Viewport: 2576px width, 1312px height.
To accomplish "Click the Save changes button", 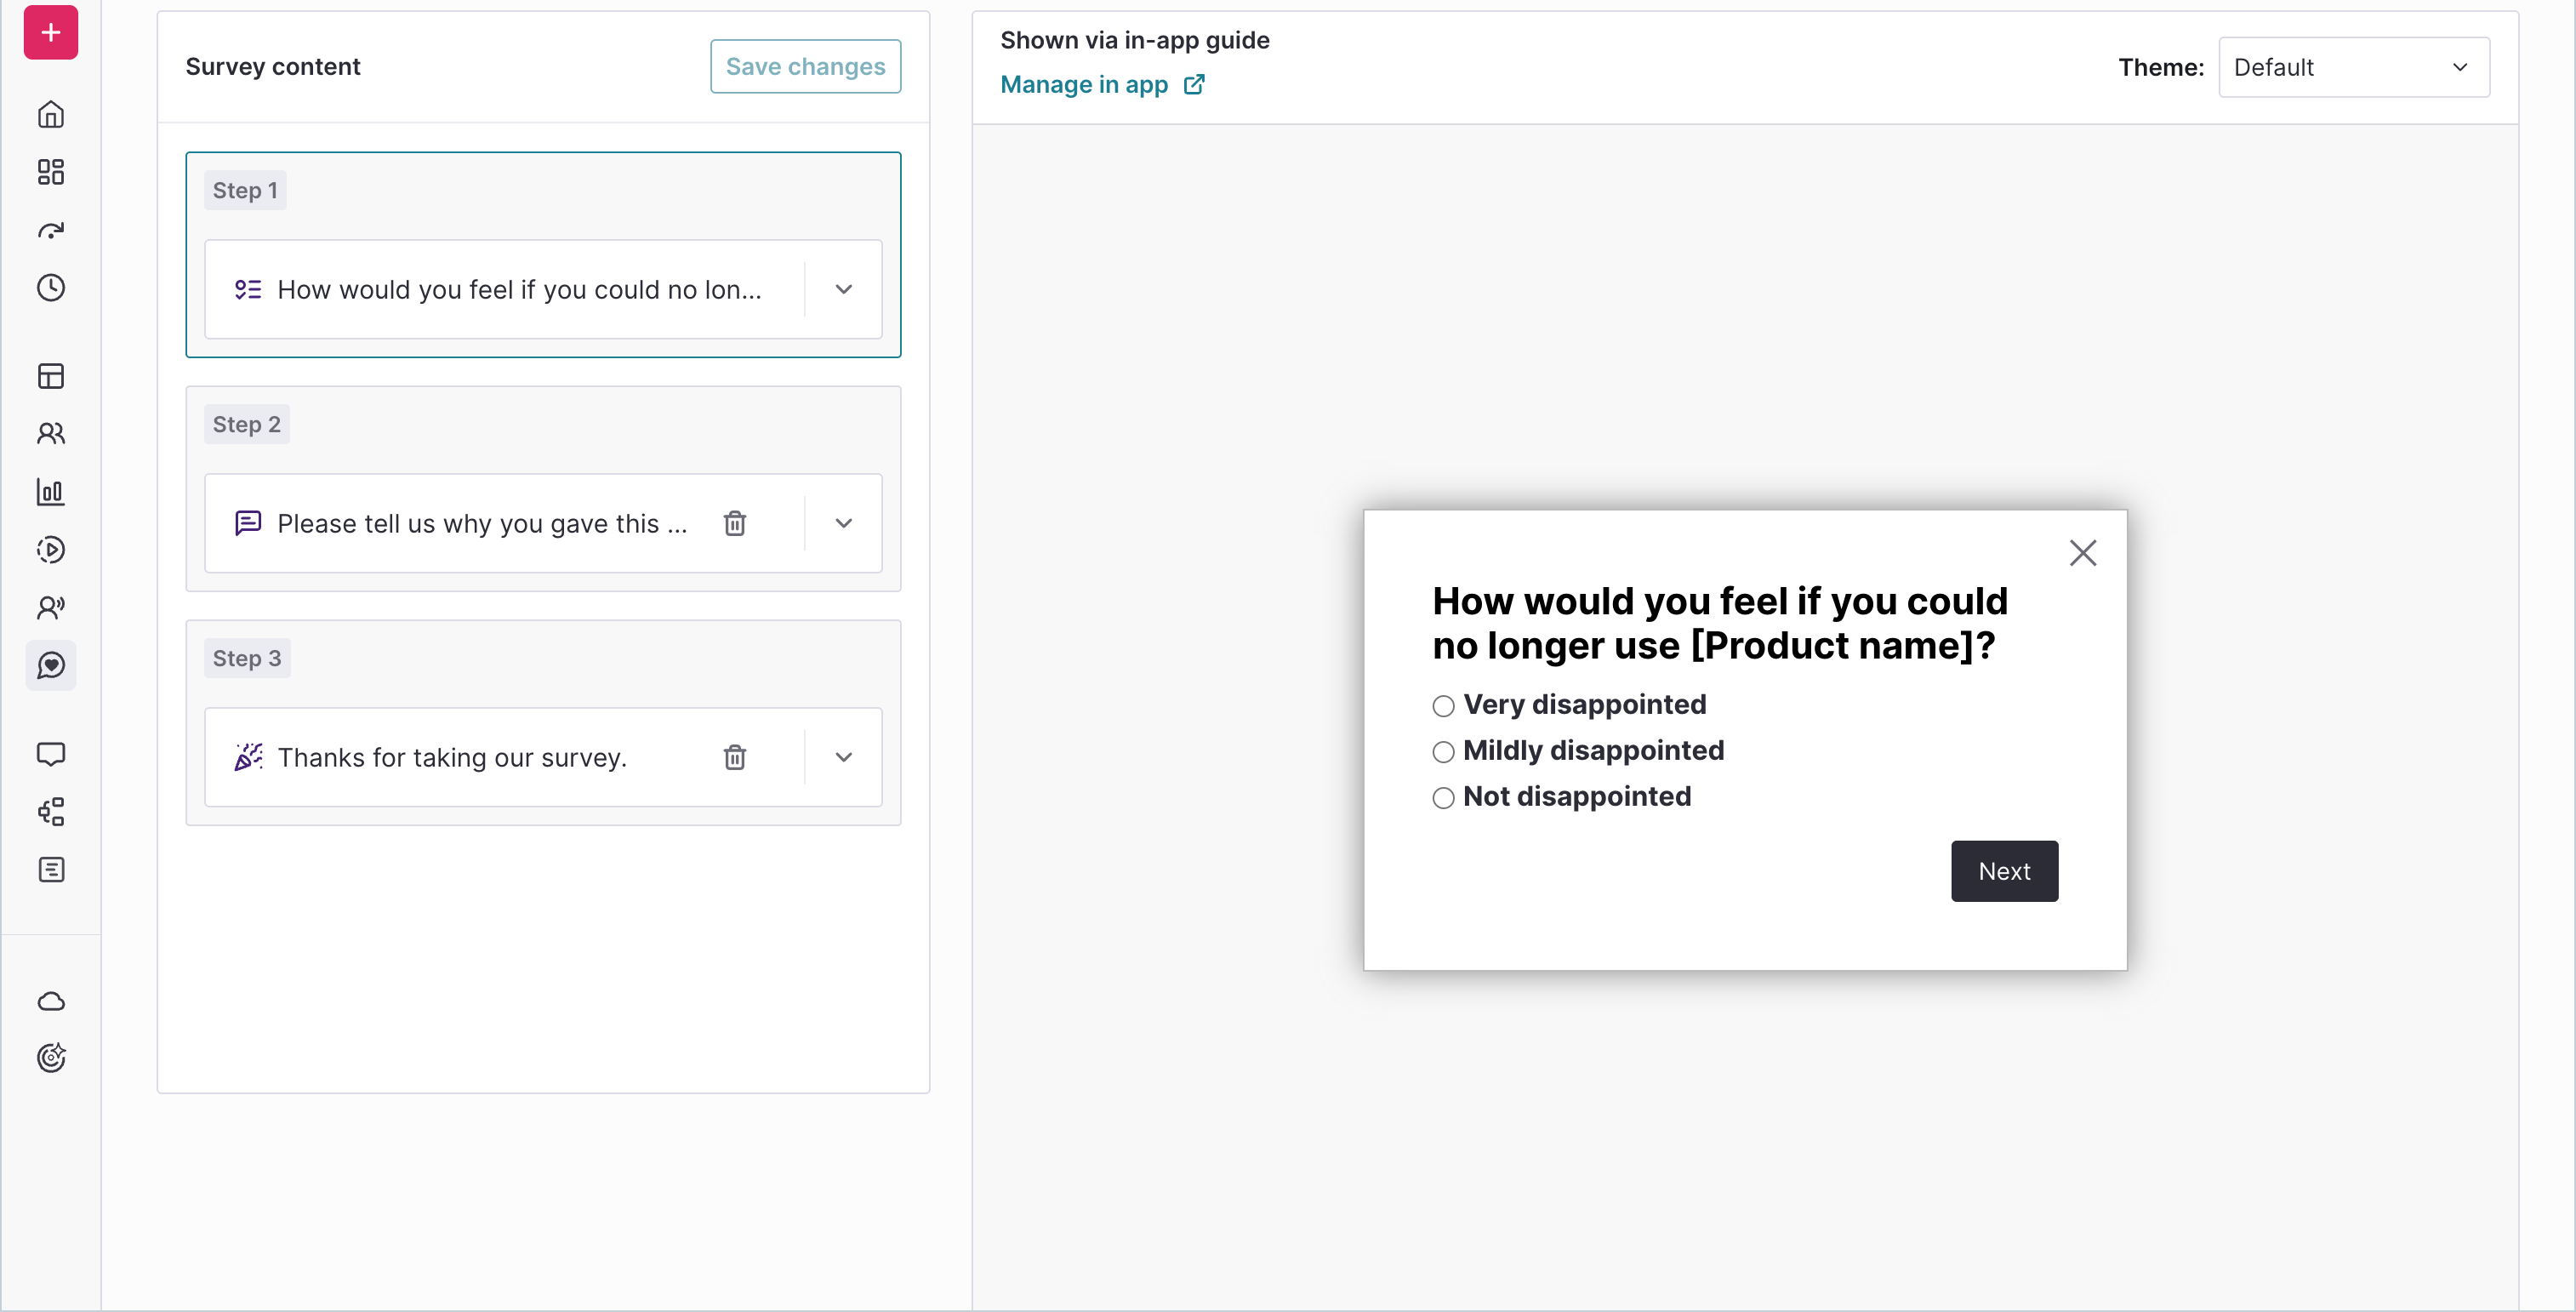I will (805, 66).
